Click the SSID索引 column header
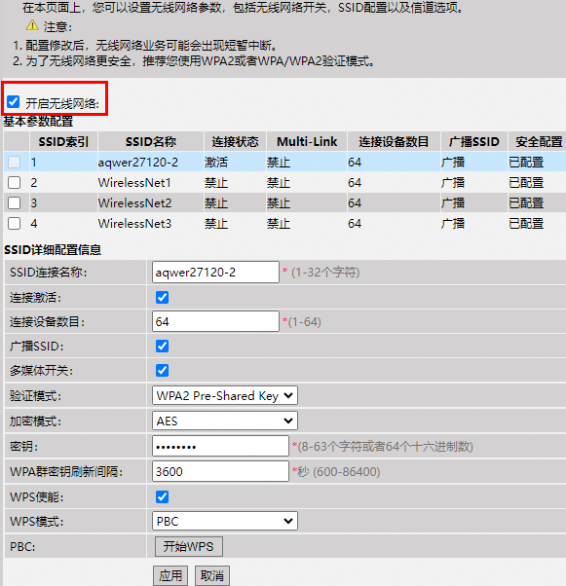The image size is (566, 586). 63,142
